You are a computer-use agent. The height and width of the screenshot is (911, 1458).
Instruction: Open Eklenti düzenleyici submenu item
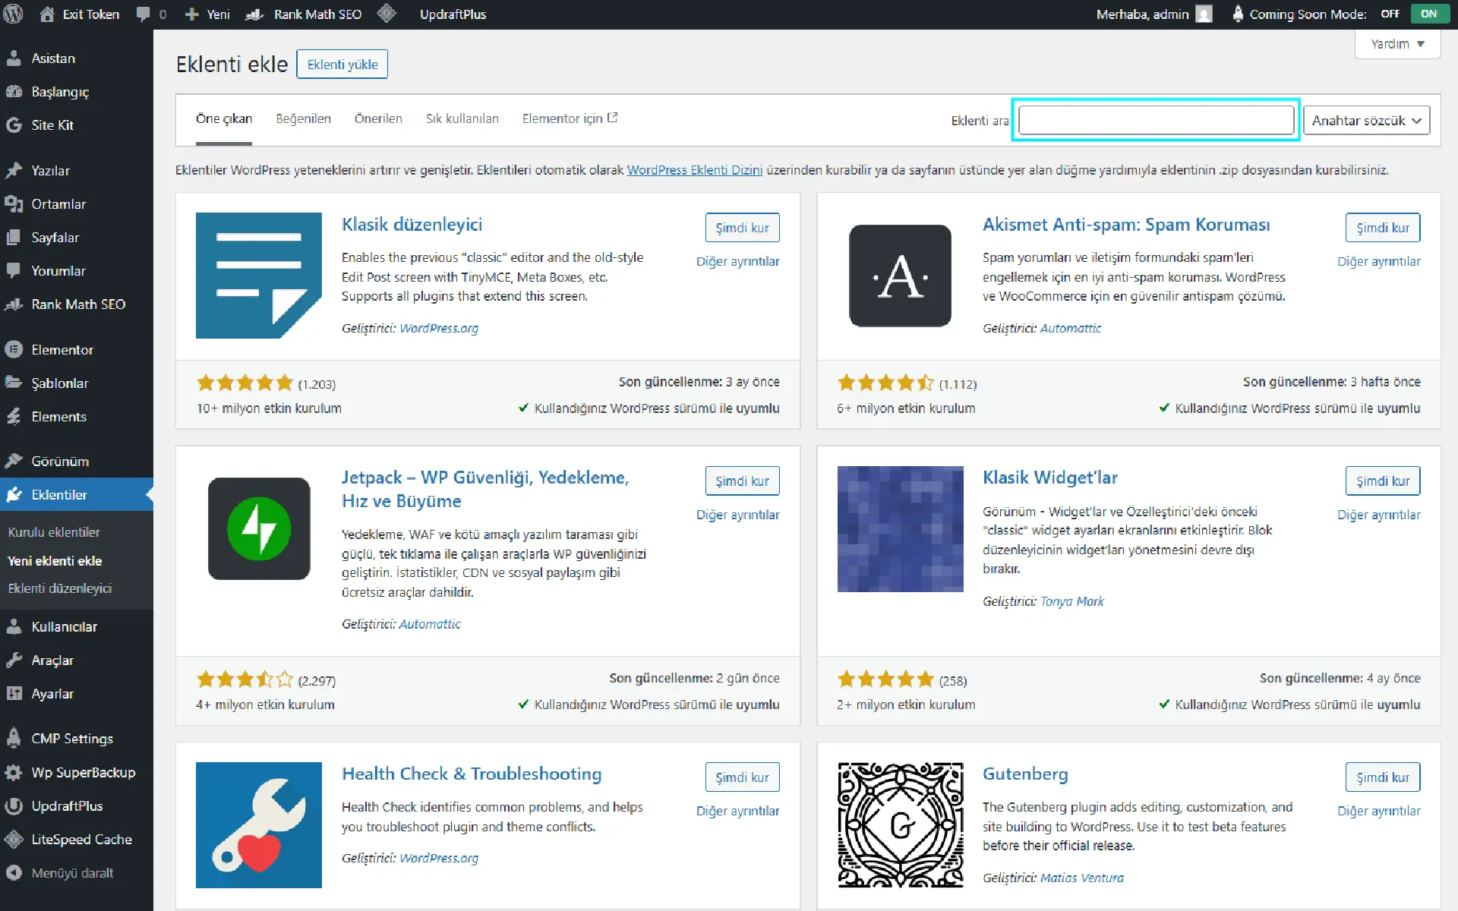coord(59,588)
